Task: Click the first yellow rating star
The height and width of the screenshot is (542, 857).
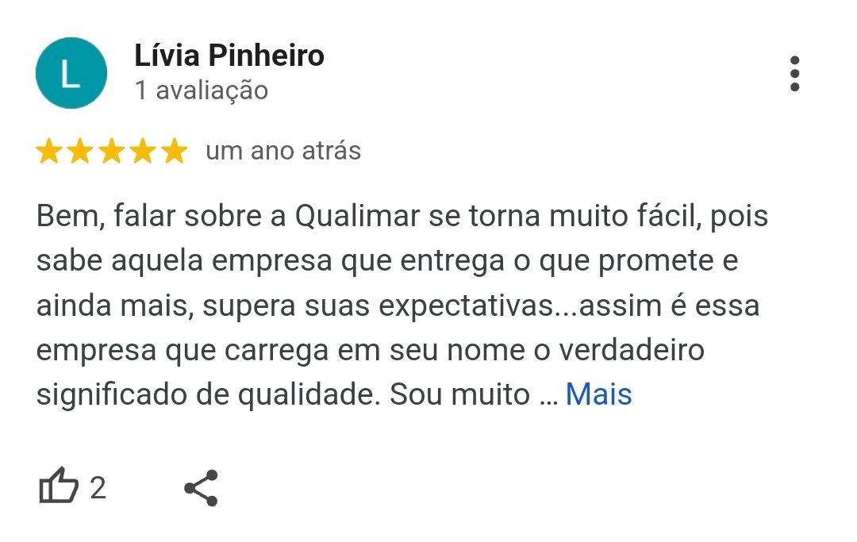Action: pyautogui.click(x=49, y=151)
